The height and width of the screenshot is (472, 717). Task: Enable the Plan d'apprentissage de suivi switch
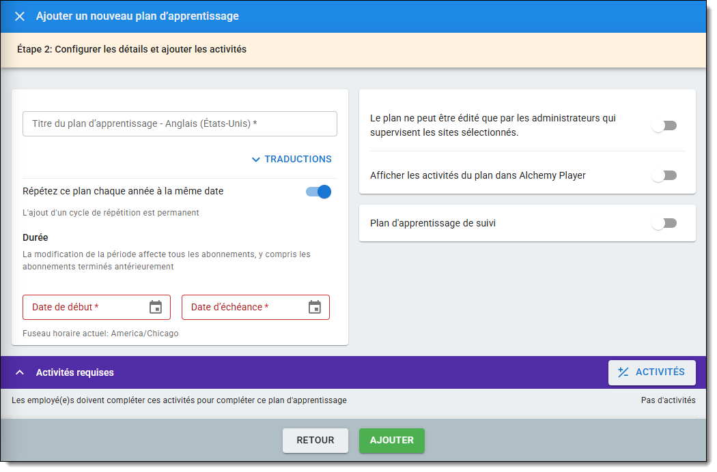(664, 223)
